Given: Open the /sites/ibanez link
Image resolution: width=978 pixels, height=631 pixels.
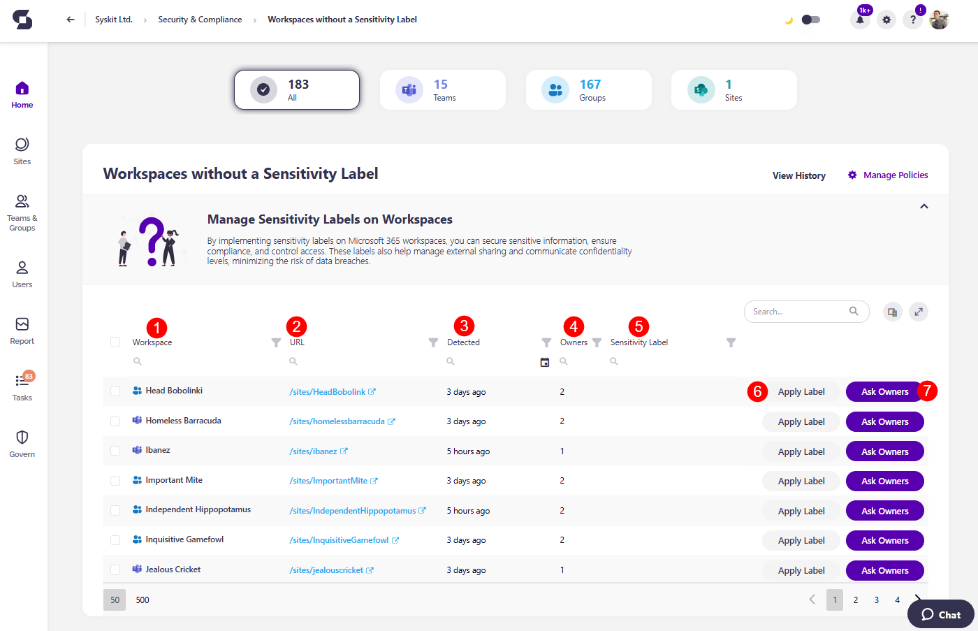Looking at the screenshot, I should point(314,451).
